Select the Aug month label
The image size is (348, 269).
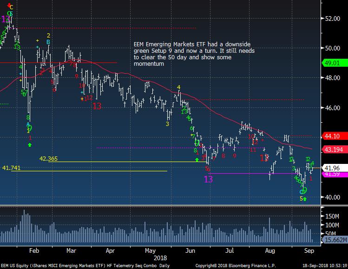[x=270, y=251]
